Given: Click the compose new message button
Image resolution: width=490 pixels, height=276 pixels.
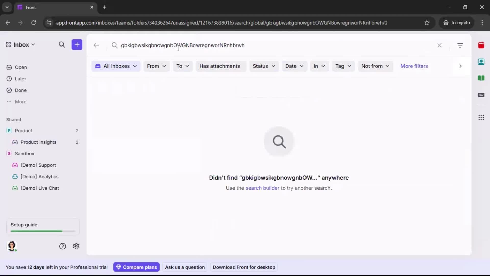Looking at the screenshot, I should point(77,45).
